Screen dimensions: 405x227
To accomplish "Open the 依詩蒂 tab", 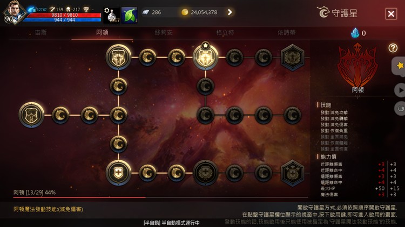I will (x=286, y=33).
